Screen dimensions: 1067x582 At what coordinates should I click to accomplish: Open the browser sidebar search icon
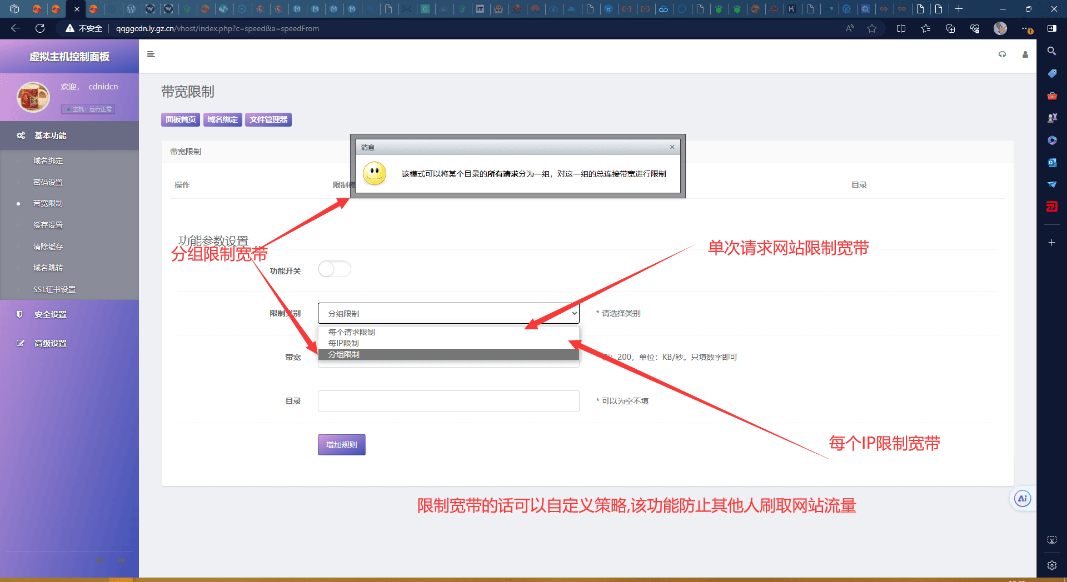coord(1051,51)
